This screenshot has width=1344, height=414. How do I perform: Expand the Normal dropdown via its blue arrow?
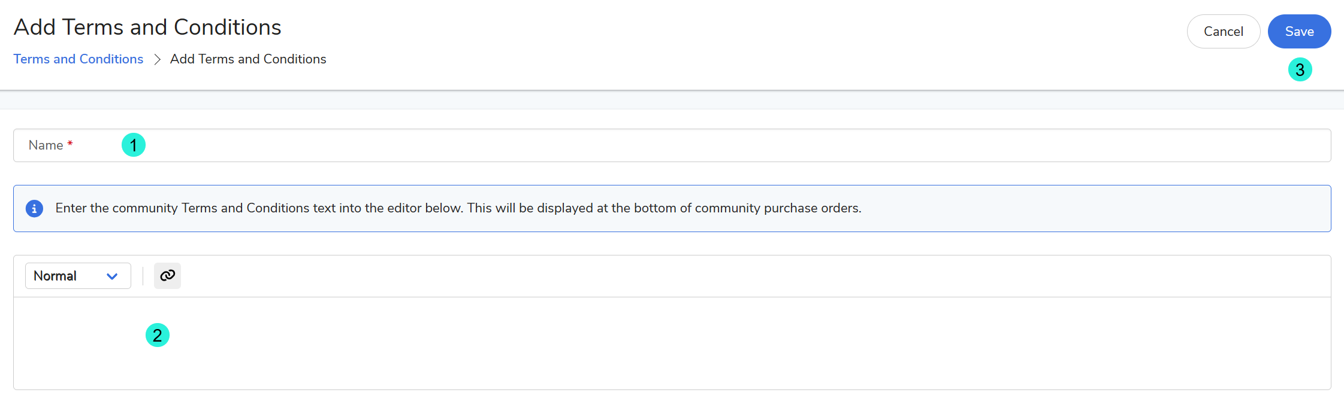point(112,276)
